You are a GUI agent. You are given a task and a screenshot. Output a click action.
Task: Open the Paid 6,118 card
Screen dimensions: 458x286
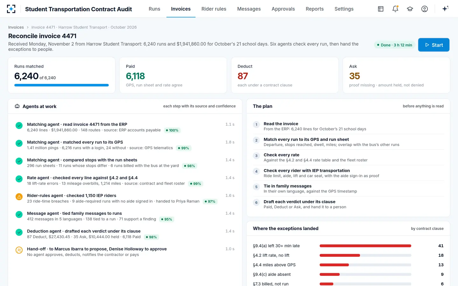tap(173, 75)
